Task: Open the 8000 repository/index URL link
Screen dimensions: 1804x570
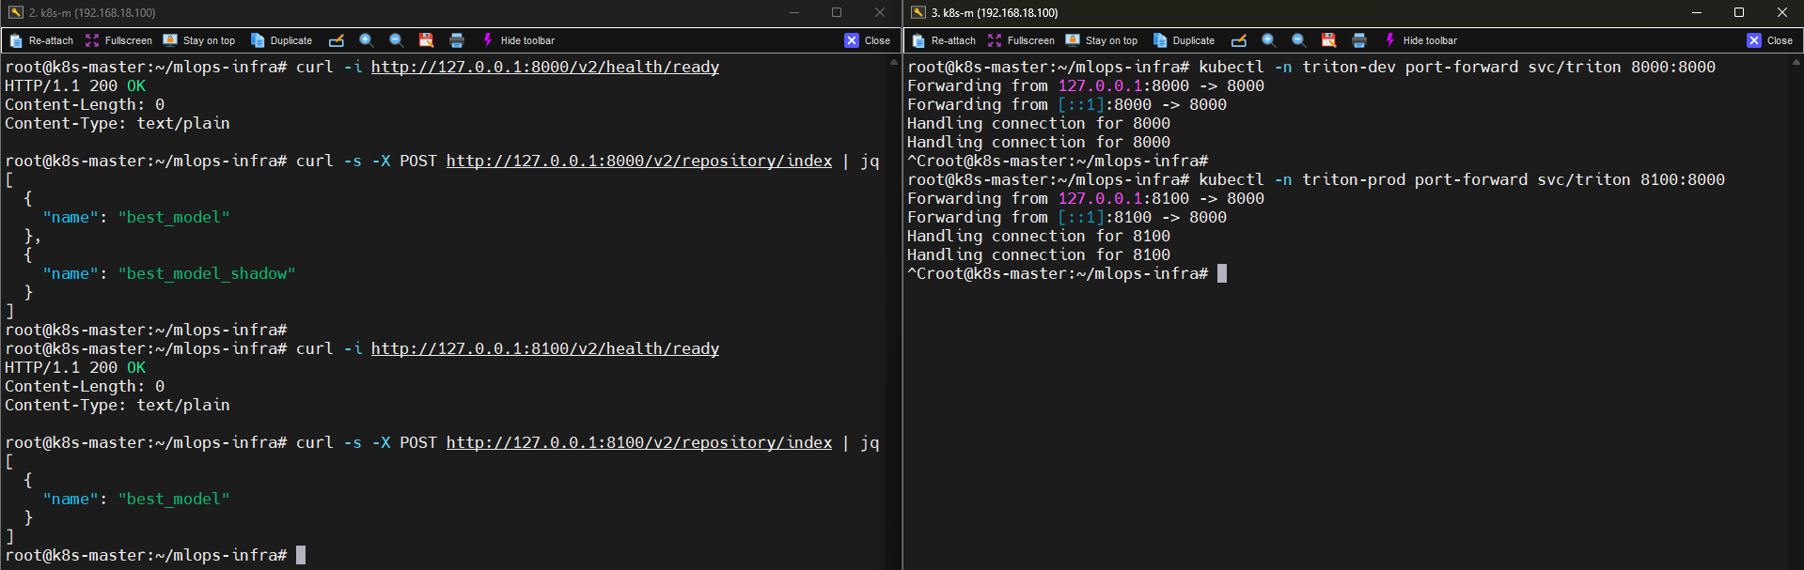Action: tap(638, 161)
